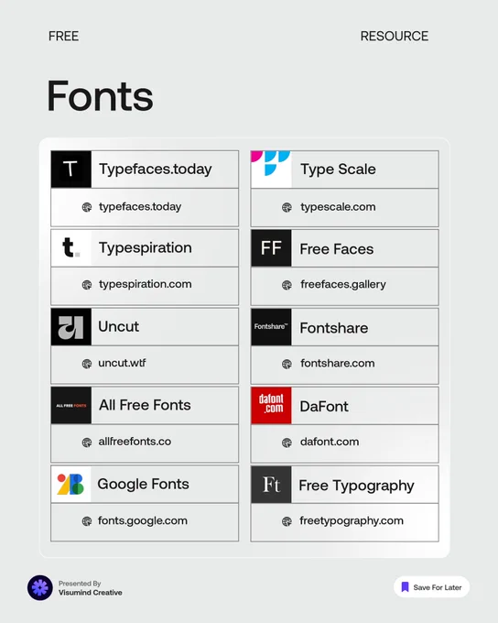Click the Type Scale blue and pink logo
The image size is (498, 623).
click(271, 169)
